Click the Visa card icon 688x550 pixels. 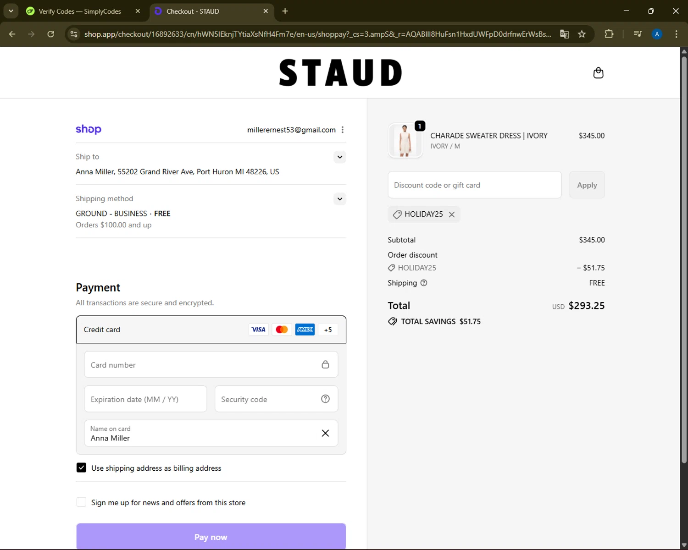(x=259, y=330)
